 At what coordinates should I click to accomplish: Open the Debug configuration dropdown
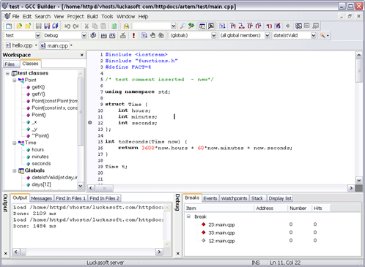pyautogui.click(x=84, y=36)
